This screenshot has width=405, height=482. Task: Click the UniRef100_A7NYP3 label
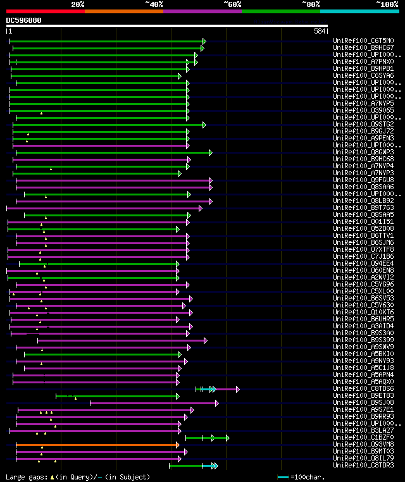pyautogui.click(x=363, y=173)
